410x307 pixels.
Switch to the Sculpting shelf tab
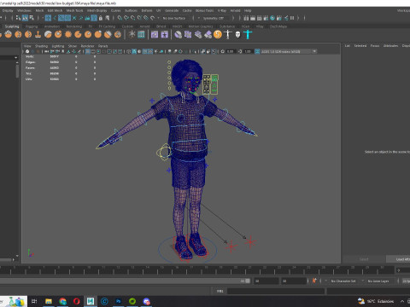12,26
